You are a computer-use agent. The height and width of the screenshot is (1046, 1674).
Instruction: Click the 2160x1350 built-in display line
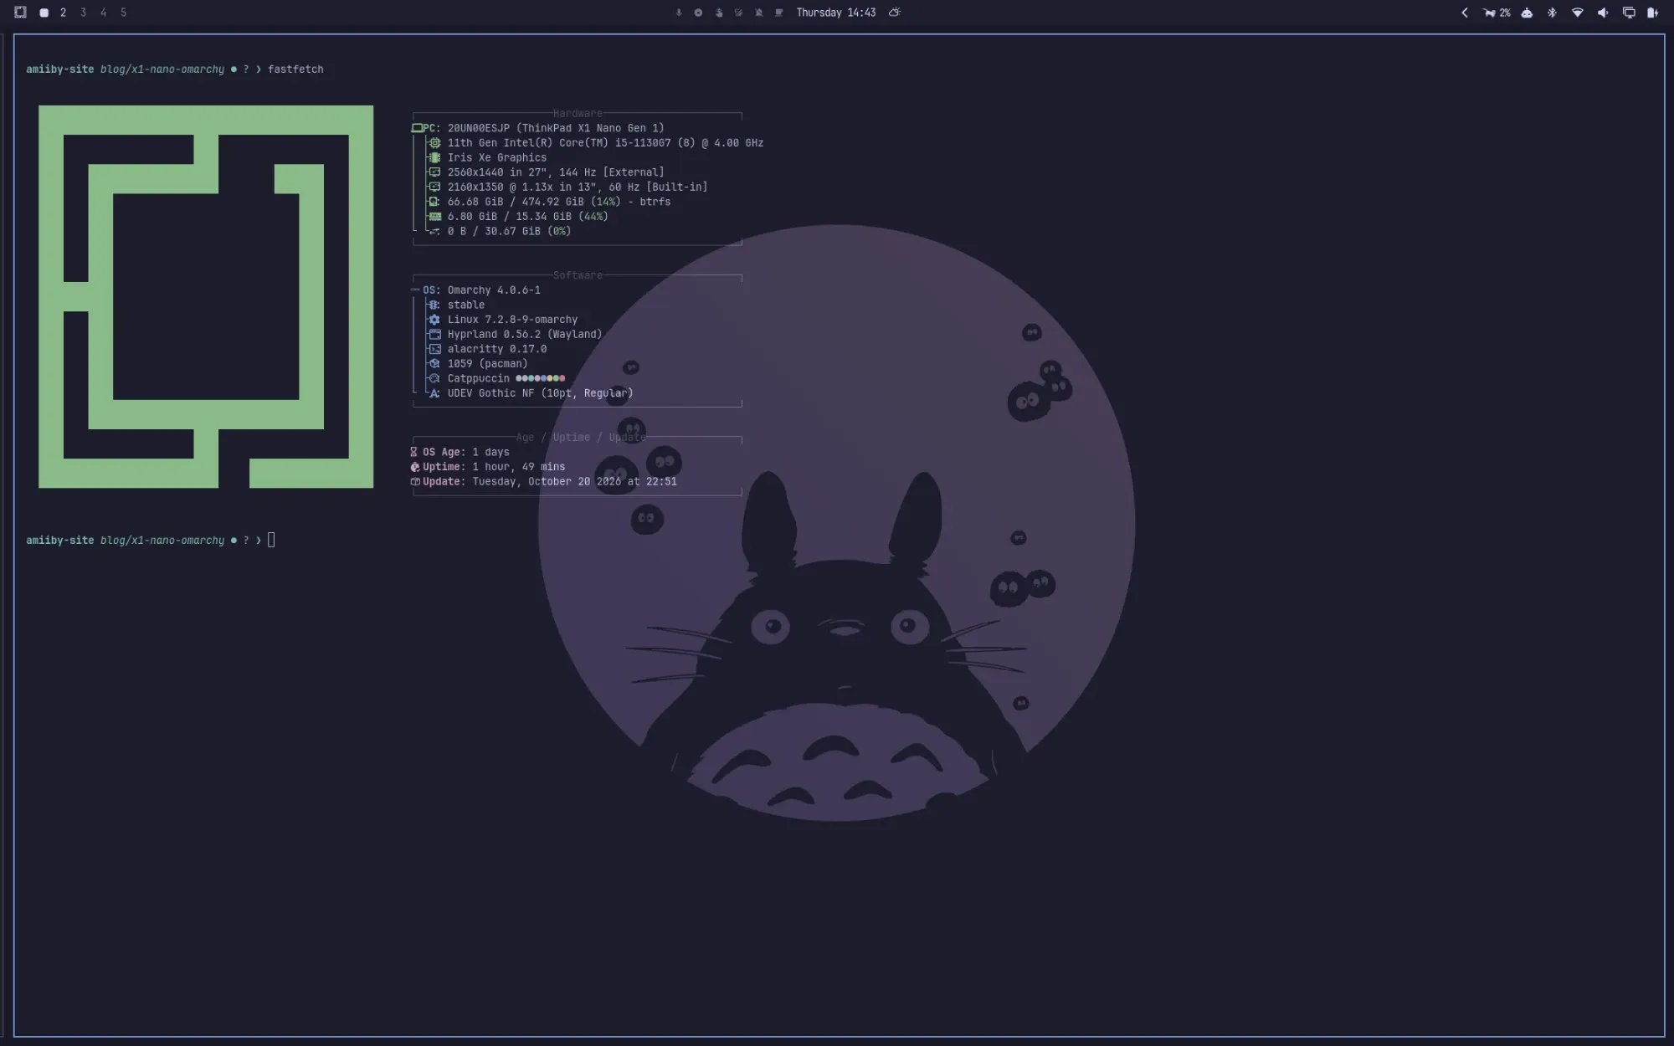567,187
